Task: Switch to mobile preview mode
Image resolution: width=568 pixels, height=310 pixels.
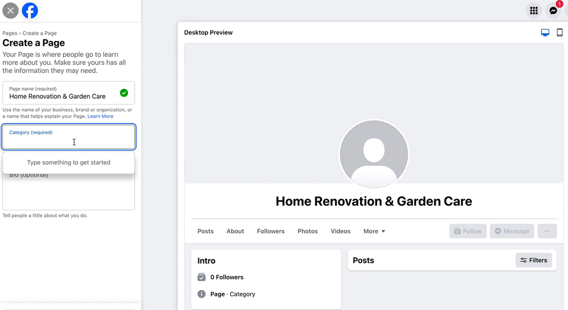Action: pos(559,33)
